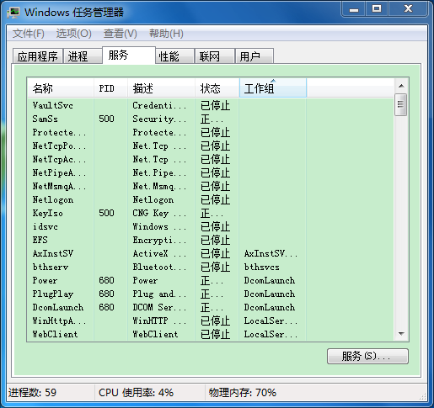Image resolution: width=434 pixels, height=408 pixels.
Task: Open the 帮助(H) menu
Action: pyautogui.click(x=166, y=34)
